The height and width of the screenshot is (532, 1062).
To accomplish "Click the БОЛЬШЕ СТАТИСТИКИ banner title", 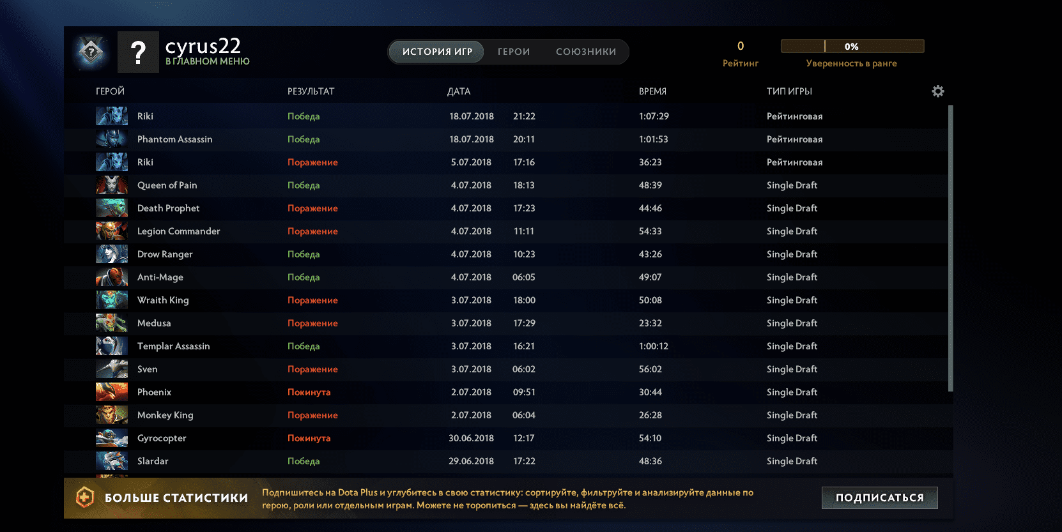I will [176, 498].
